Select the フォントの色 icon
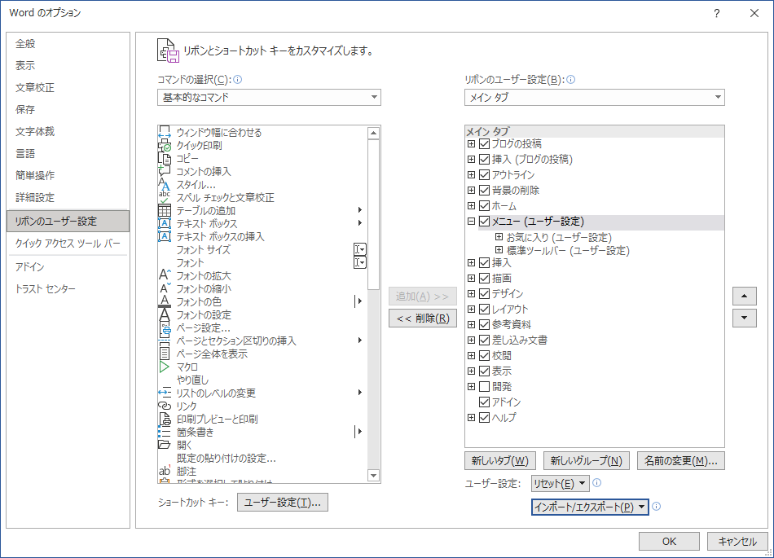 165,301
